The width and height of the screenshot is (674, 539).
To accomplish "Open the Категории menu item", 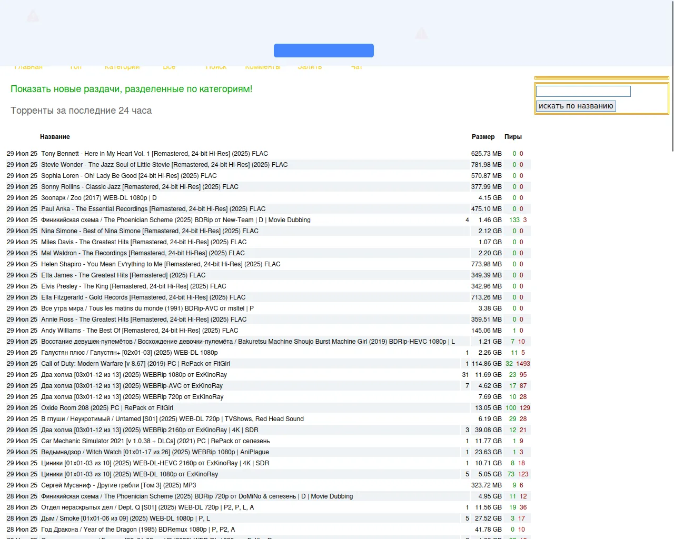I will [x=122, y=67].
